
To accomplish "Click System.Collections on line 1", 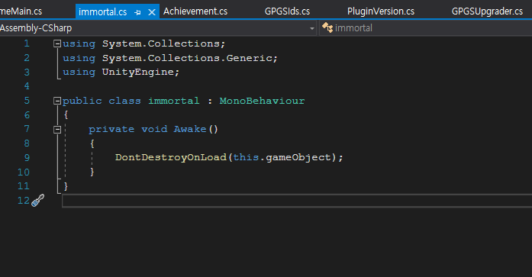I will pyautogui.click(x=161, y=43).
